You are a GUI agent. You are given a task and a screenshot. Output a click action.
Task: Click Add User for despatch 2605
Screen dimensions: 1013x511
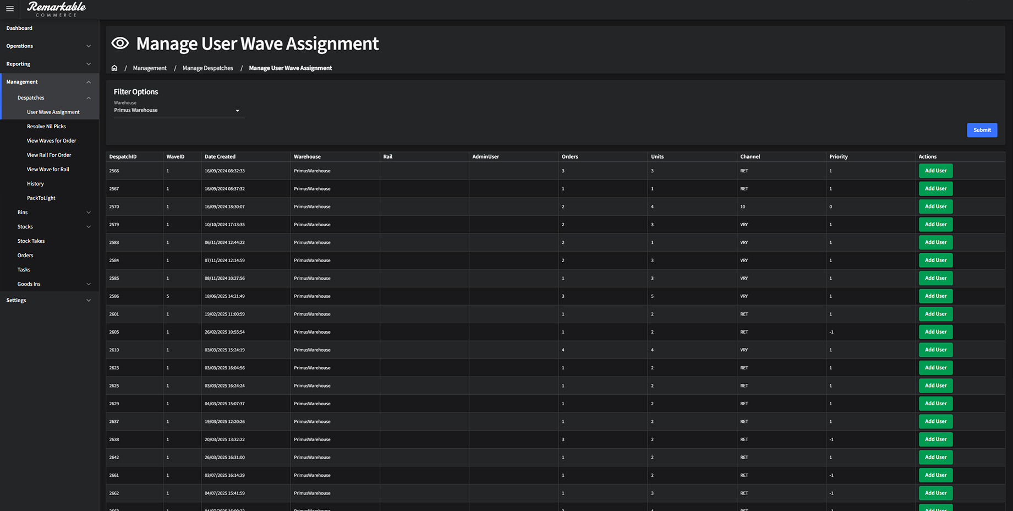[935, 332]
